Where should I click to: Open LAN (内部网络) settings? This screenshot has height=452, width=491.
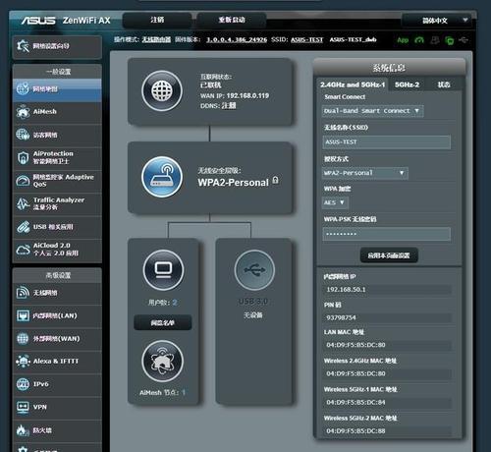pyautogui.click(x=57, y=315)
